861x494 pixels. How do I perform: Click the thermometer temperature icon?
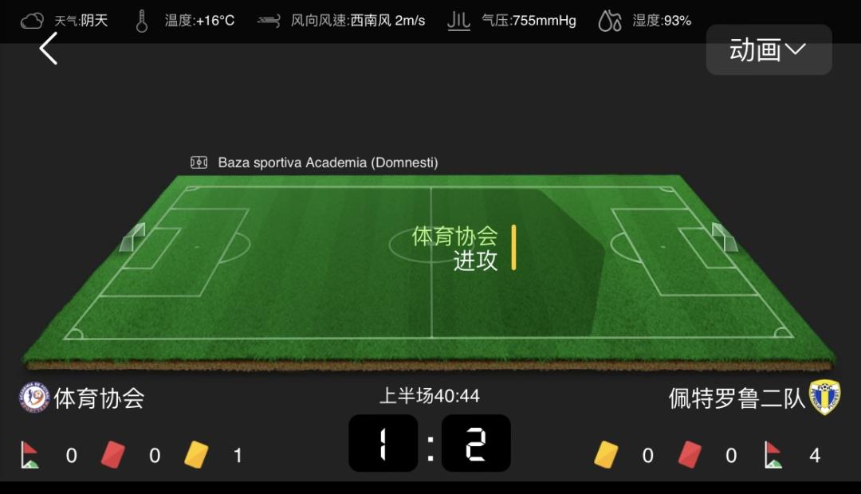(142, 21)
